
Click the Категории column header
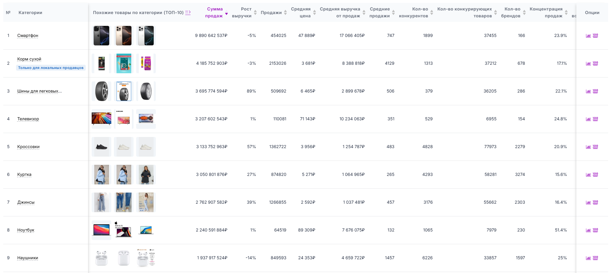pyautogui.click(x=30, y=13)
